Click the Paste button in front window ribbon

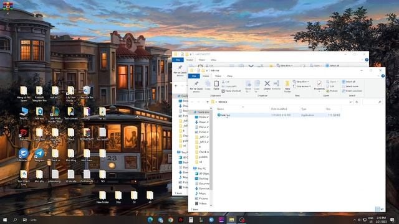click(x=216, y=85)
